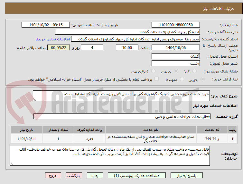Click the request creator field سید رضا موسوی
The height and width of the screenshot is (184, 243).
136,39
